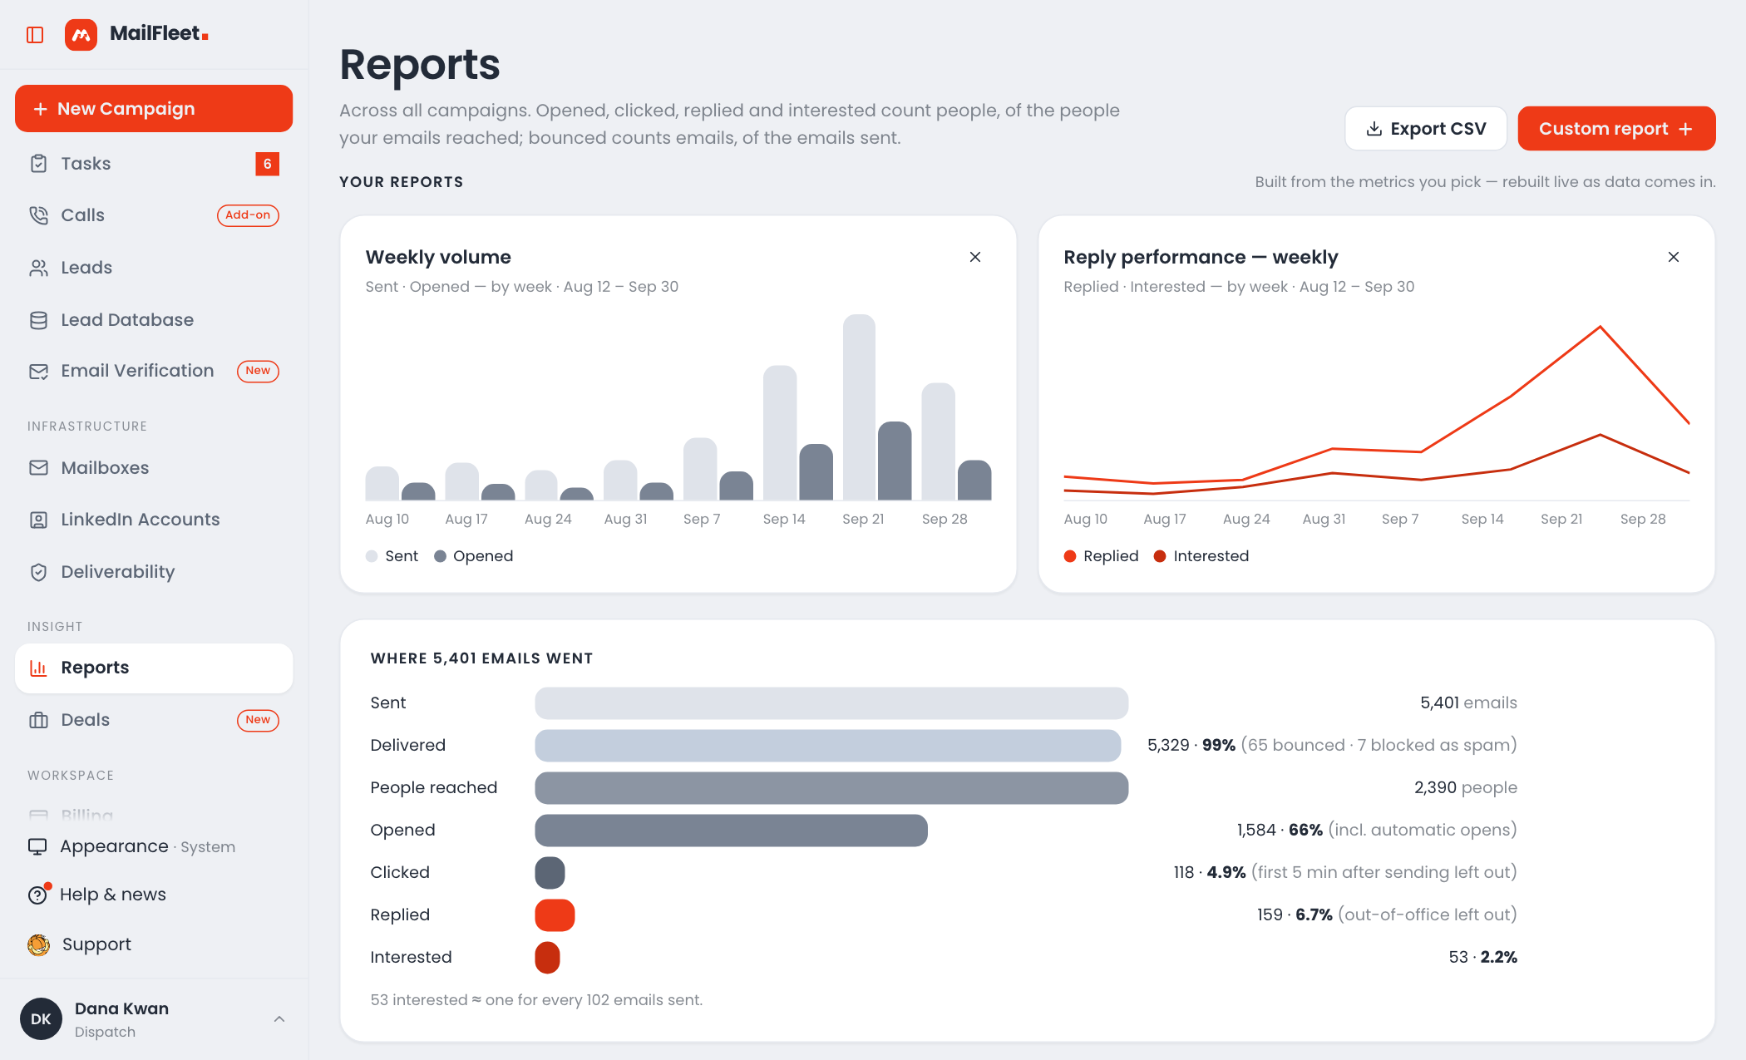Click the Add-on badge next to Calls

click(248, 215)
